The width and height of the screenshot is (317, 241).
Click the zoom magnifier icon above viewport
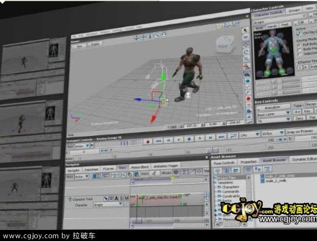pos(157,35)
